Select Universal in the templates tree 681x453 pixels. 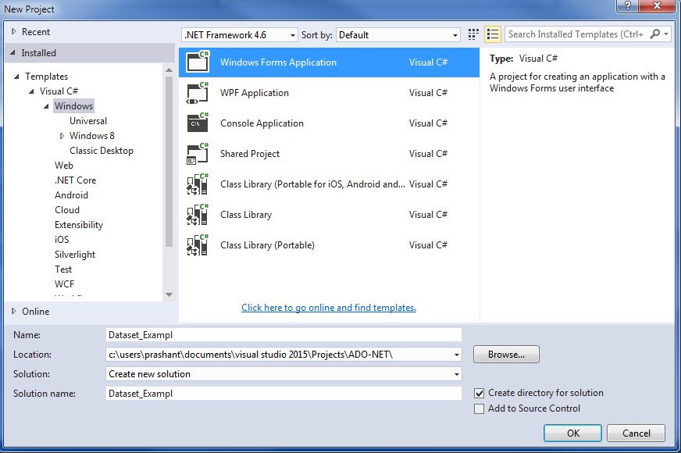pos(88,121)
